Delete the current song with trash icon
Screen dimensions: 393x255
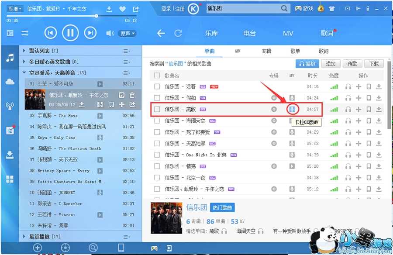click(x=132, y=95)
